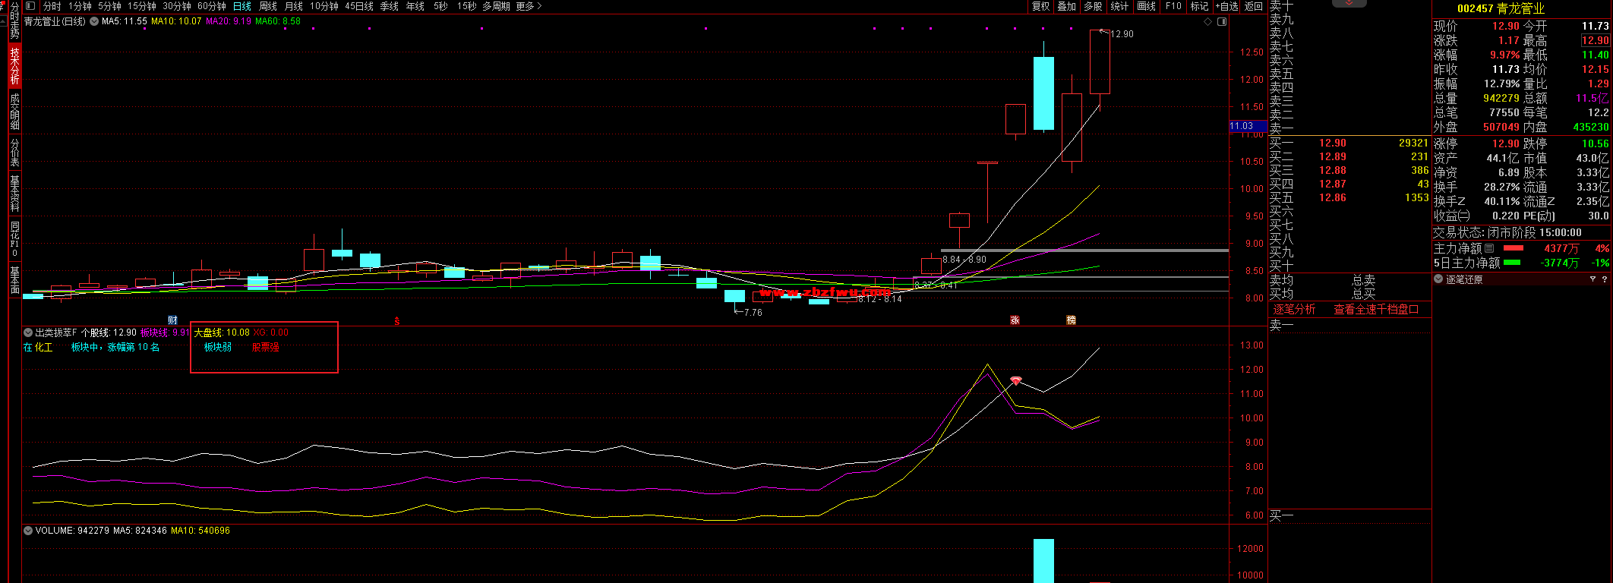1613x583 pixels.
Task: Switch to 分时 period tab
Action: coord(52,6)
